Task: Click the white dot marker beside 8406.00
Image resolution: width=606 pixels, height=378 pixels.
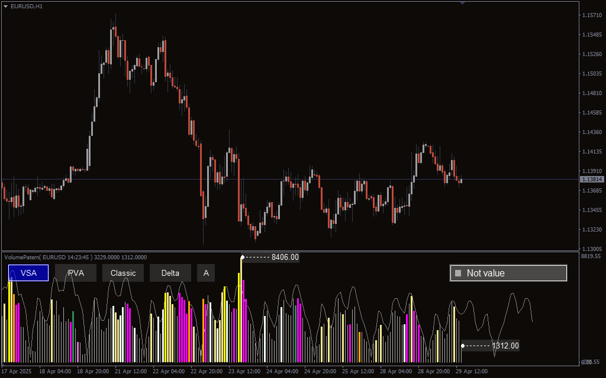Action: [242, 258]
